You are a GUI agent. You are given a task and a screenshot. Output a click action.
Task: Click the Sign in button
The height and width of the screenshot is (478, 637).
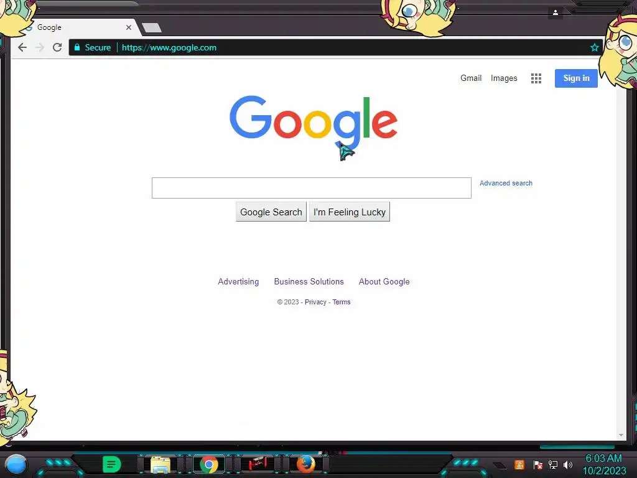(x=576, y=78)
